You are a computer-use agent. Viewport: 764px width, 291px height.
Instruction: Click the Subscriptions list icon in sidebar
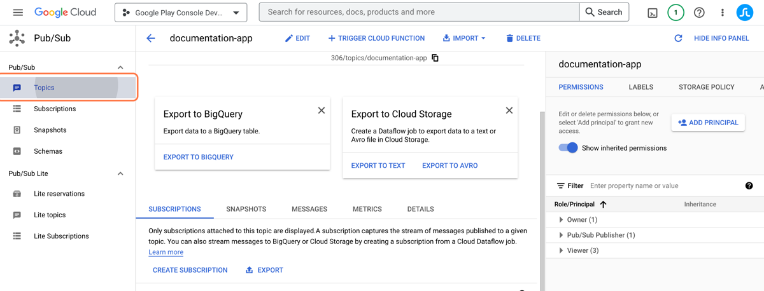coord(17,109)
